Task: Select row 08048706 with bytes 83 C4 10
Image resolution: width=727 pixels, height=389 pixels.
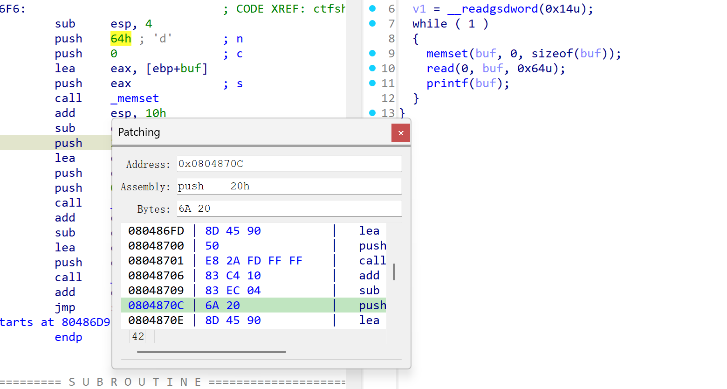Action: click(x=252, y=276)
